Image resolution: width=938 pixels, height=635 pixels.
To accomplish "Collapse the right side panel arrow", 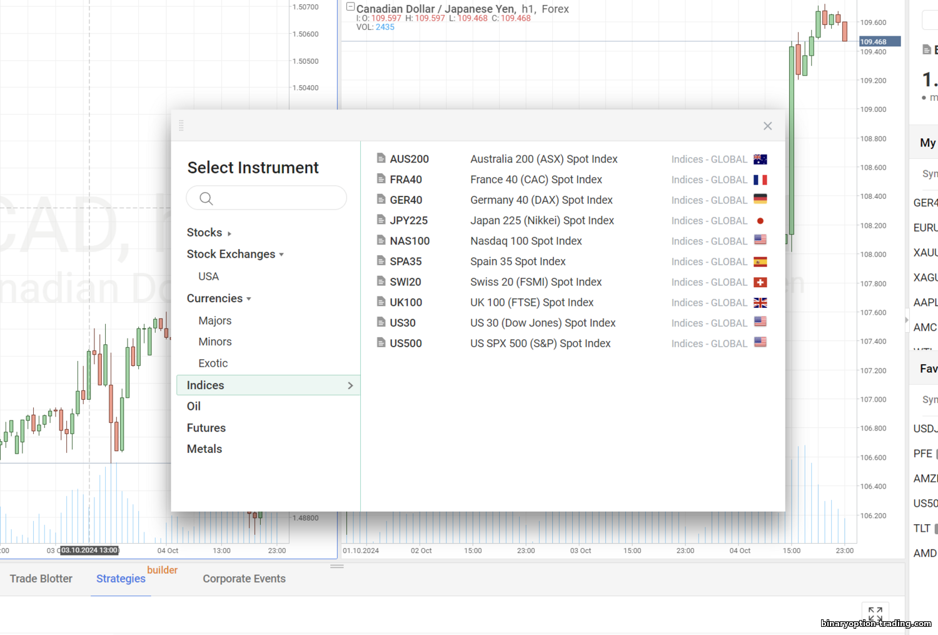I will tap(907, 320).
